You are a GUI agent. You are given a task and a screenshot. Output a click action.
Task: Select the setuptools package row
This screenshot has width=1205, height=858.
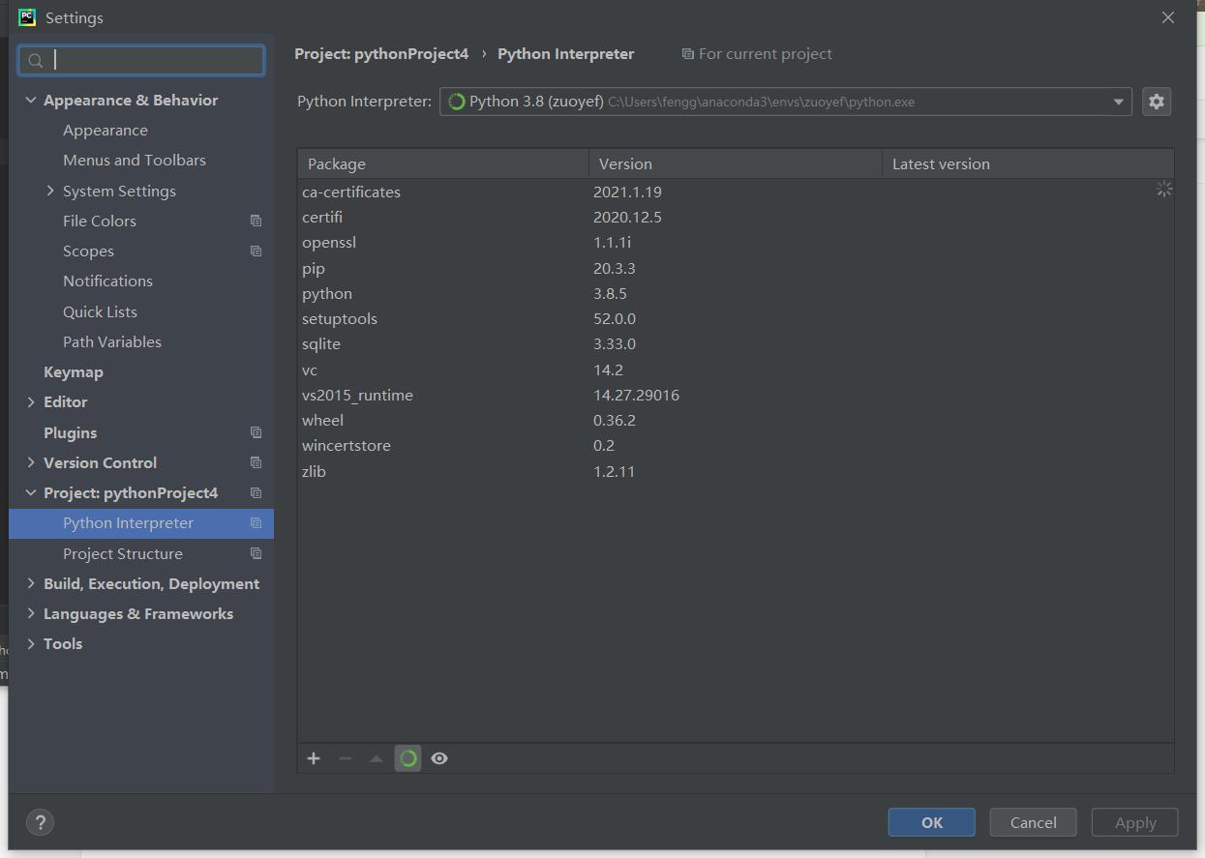pyautogui.click(x=736, y=318)
